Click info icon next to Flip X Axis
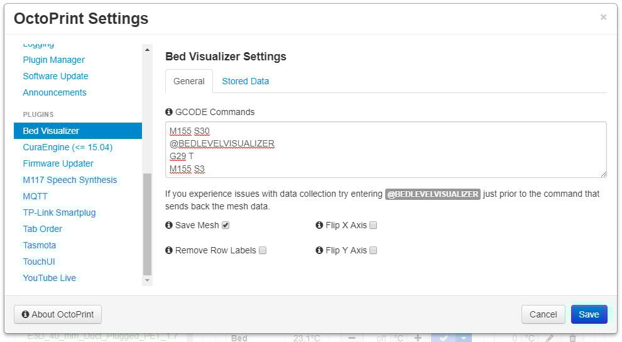Screen dimensions: 622x342 tap(319, 225)
